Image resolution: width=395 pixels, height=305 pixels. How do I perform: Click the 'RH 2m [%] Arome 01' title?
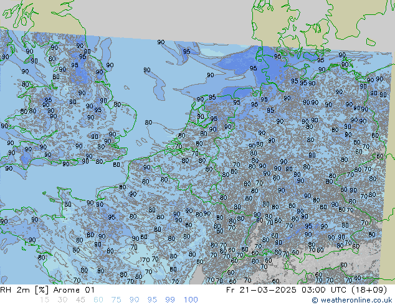pos(47,290)
